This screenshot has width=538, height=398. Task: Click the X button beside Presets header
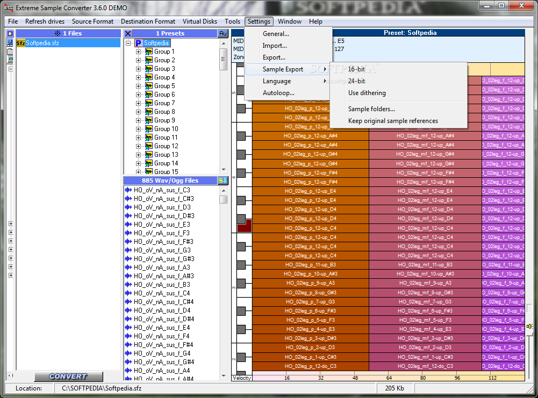coord(127,33)
